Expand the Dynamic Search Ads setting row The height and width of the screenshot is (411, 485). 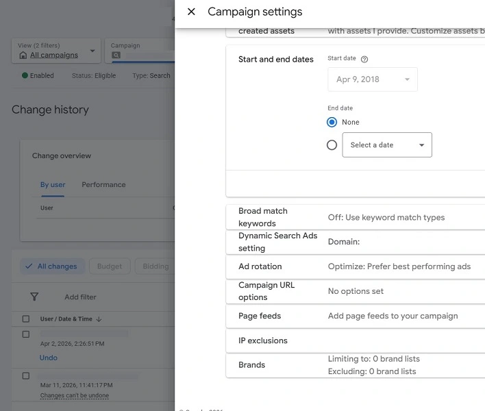pos(356,242)
